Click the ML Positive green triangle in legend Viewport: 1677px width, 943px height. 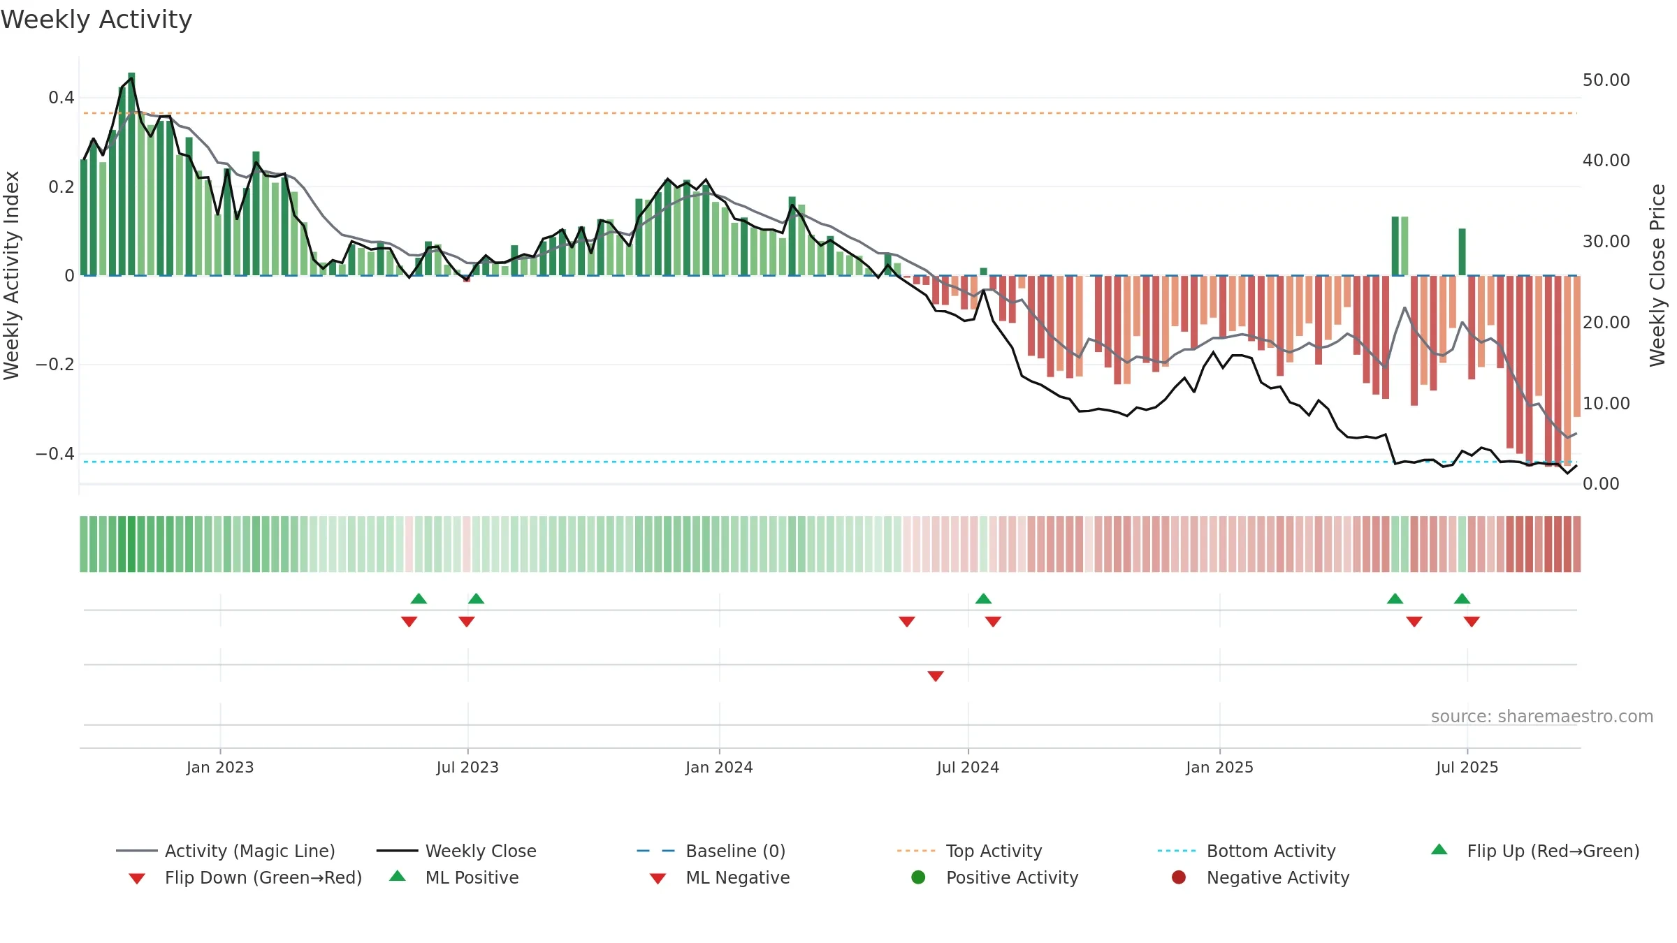pos(398,876)
